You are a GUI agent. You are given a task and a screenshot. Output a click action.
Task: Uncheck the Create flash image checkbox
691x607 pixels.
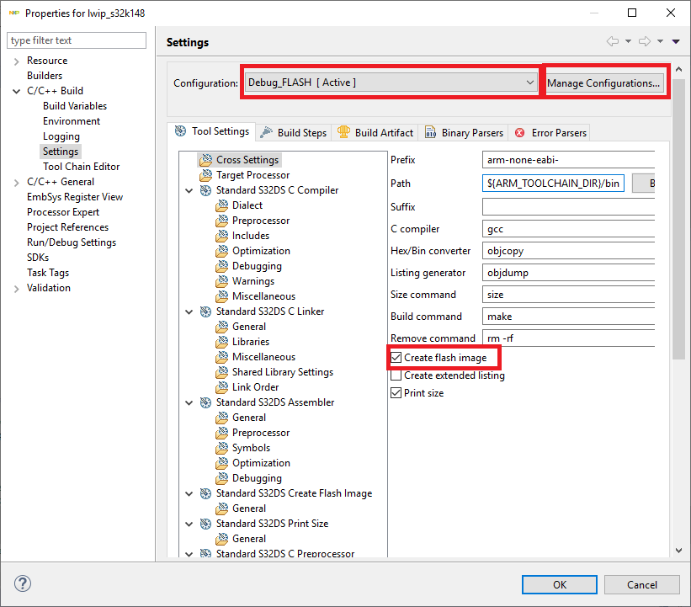[x=396, y=358]
